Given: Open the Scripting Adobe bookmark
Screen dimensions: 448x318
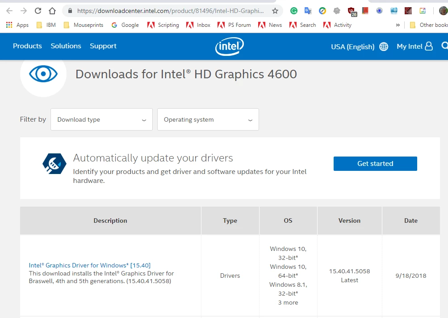Looking at the screenshot, I should (163, 25).
